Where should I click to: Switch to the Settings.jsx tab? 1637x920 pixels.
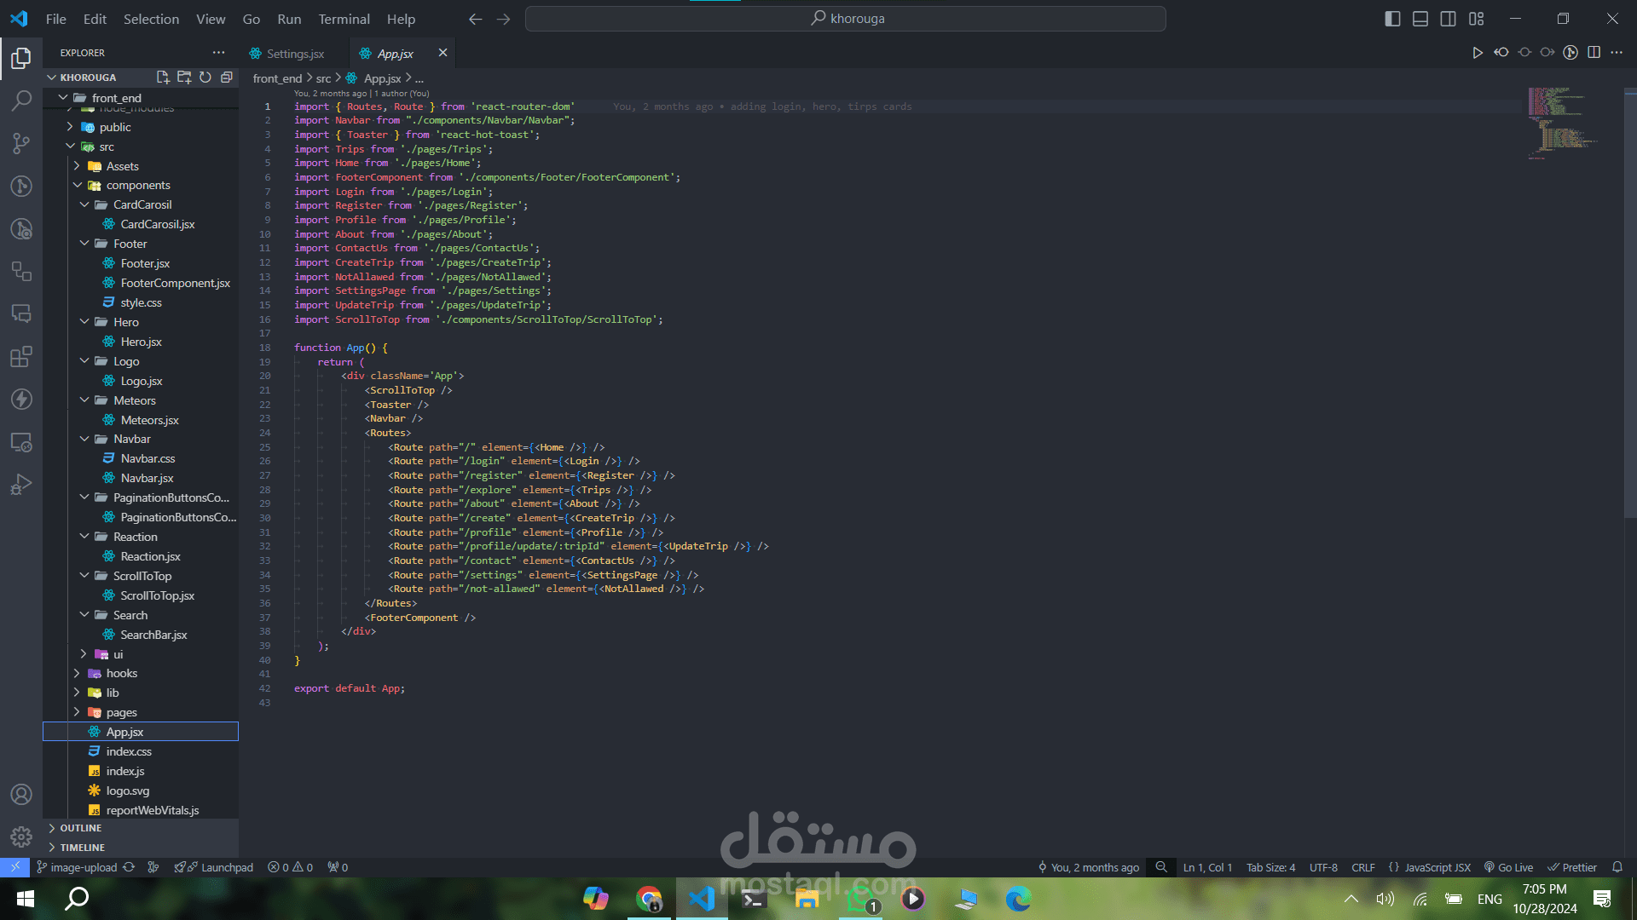(295, 54)
